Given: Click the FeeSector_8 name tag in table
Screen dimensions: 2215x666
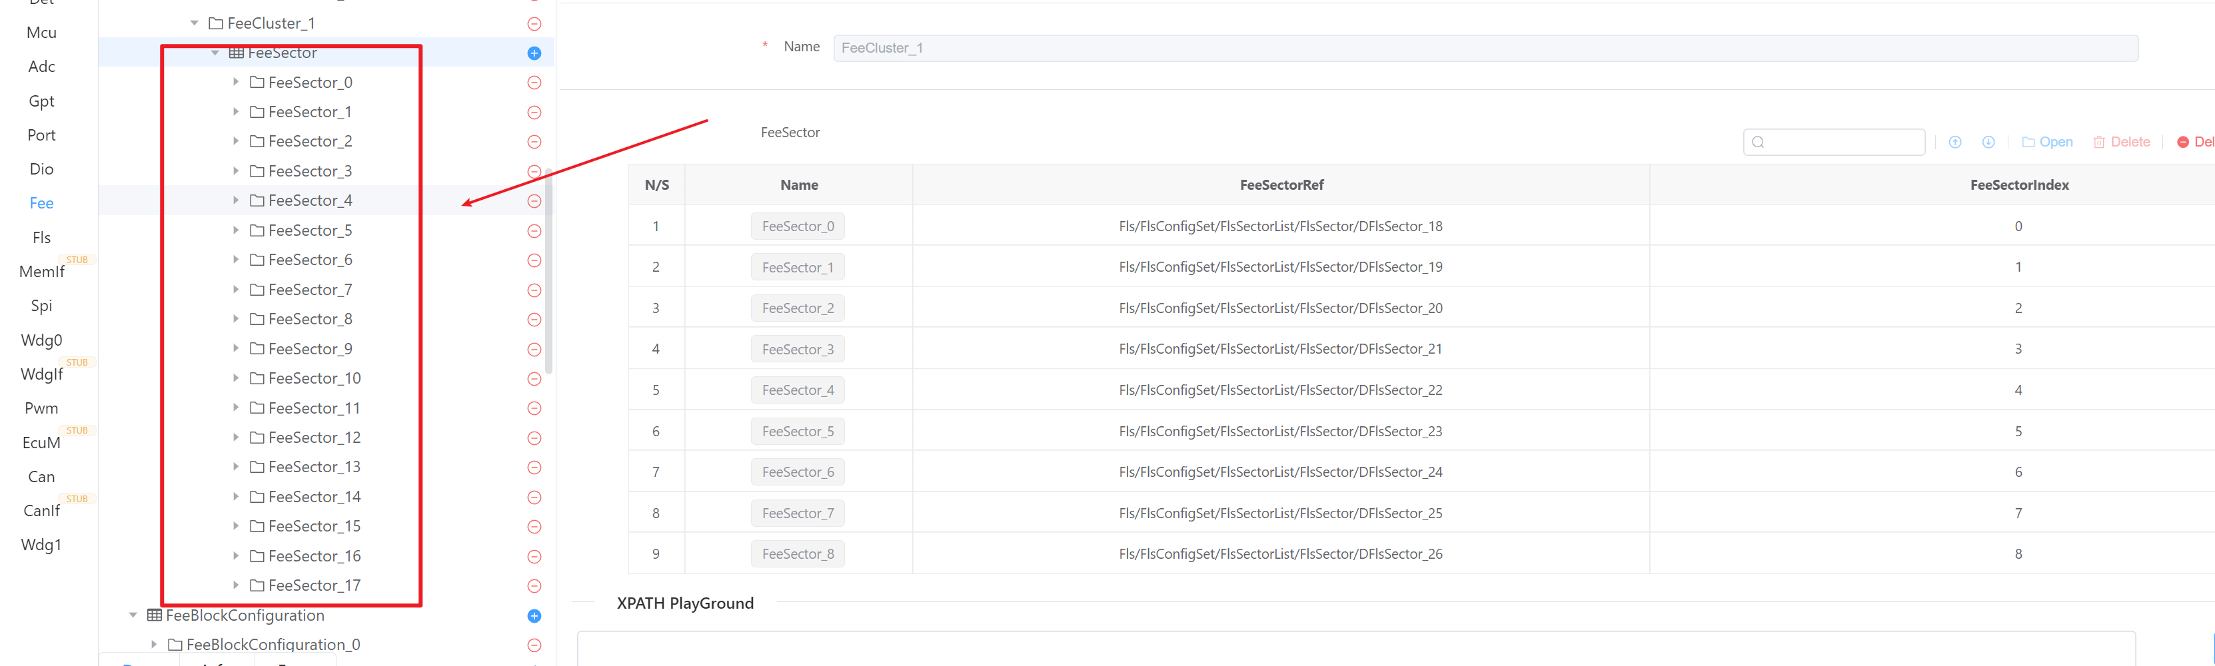Looking at the screenshot, I should coord(798,554).
